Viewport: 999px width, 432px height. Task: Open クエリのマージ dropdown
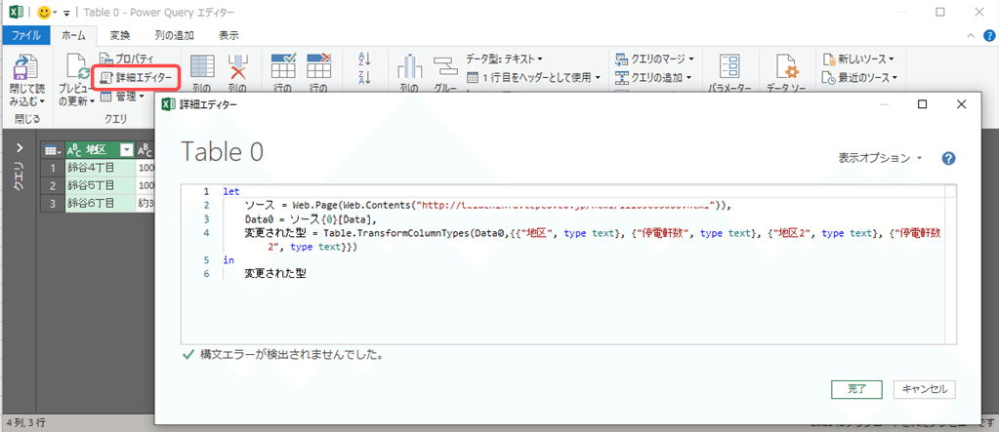click(x=655, y=59)
